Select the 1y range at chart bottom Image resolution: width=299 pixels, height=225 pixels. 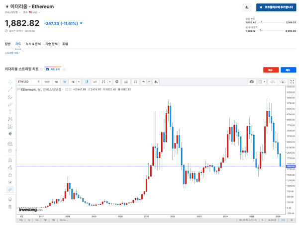29,220
